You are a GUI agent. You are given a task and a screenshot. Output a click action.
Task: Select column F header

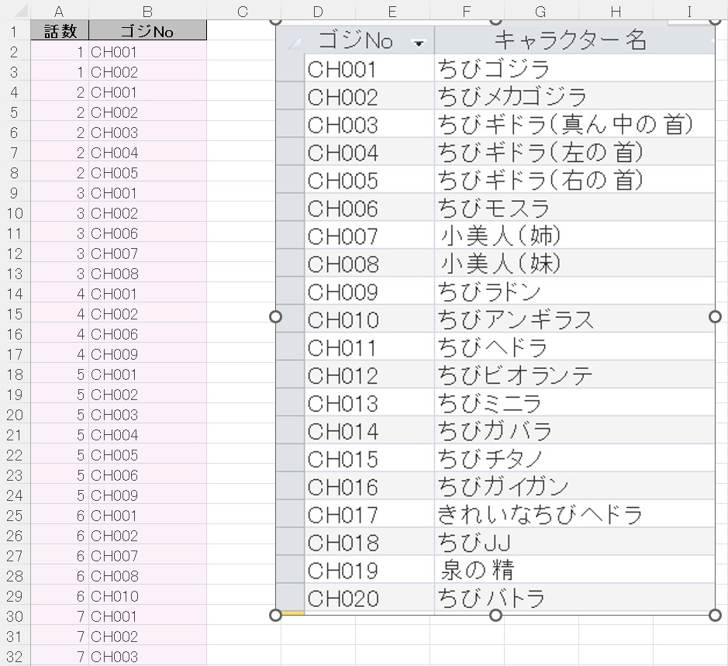(467, 11)
